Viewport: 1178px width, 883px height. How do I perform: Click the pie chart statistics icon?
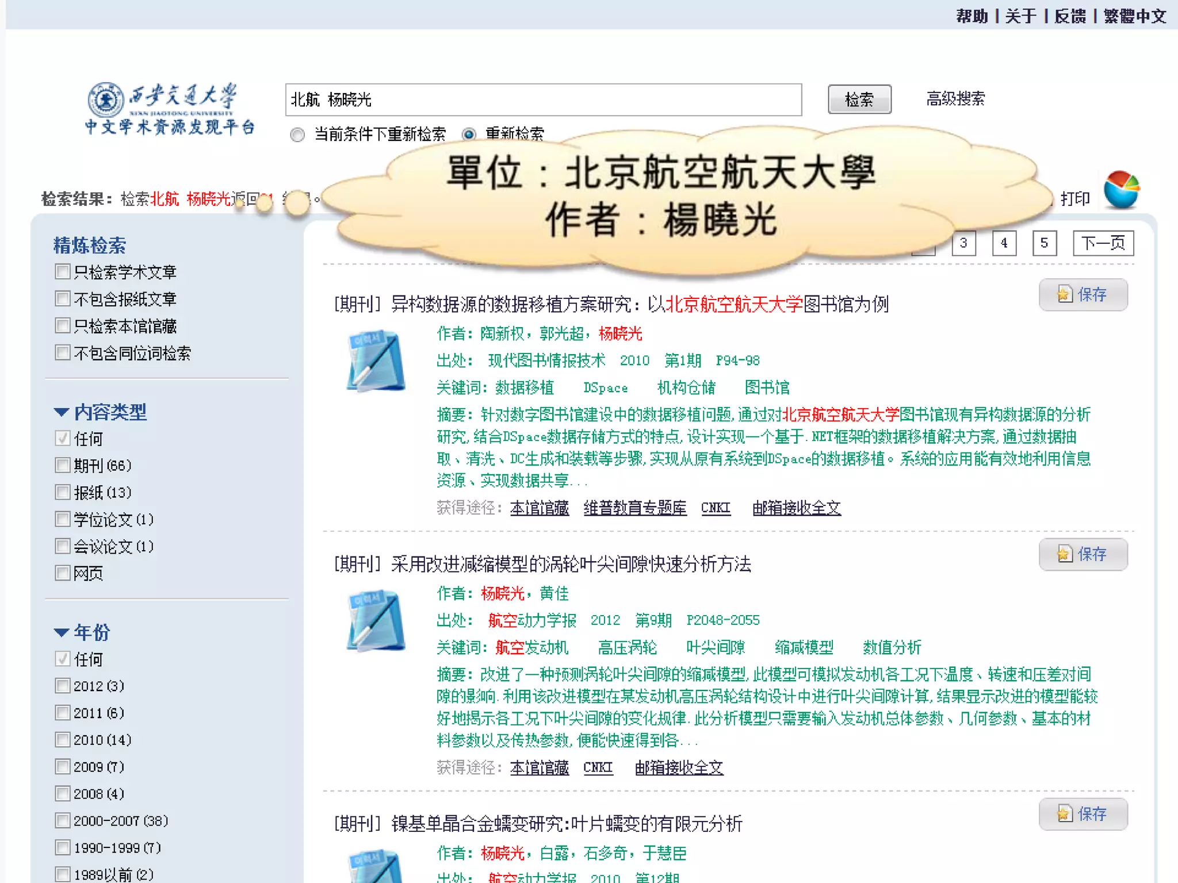tap(1121, 190)
